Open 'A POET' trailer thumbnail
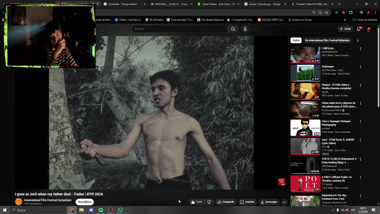This screenshot has height=214, width=380. [x=305, y=183]
